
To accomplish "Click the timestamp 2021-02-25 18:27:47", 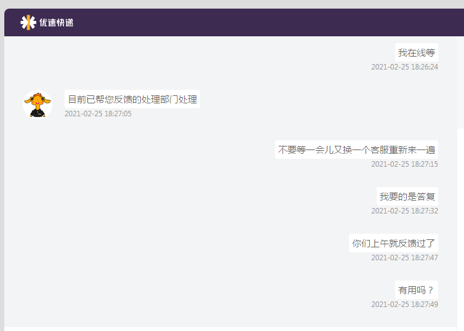I will (404, 258).
